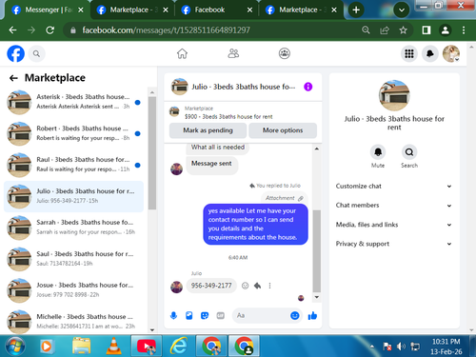Expand the Customize chat section

tap(393, 187)
